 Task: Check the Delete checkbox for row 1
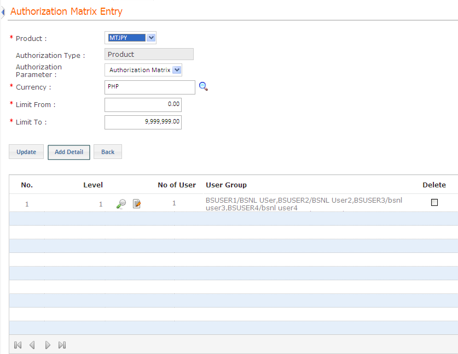[x=434, y=202]
